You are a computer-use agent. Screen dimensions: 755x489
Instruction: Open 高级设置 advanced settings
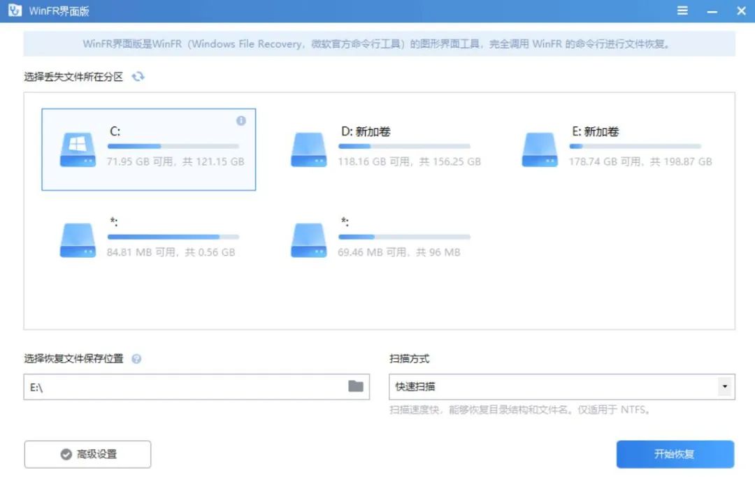pyautogui.click(x=87, y=454)
